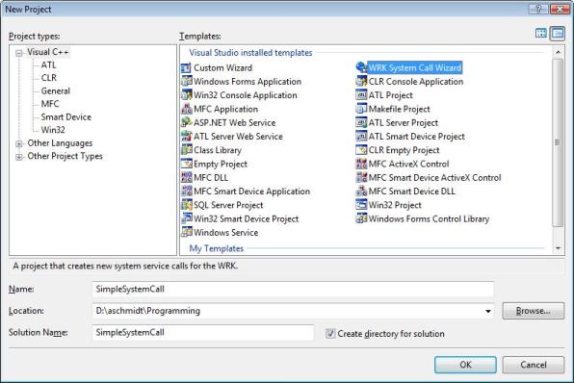Choose ATL Smart Device Project icon

point(361,136)
